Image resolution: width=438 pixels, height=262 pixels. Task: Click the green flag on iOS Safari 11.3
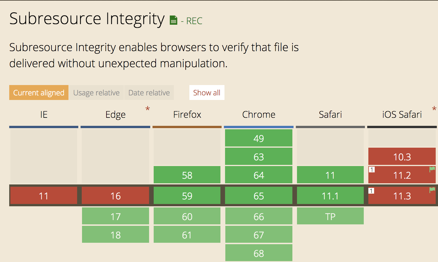point(432,190)
